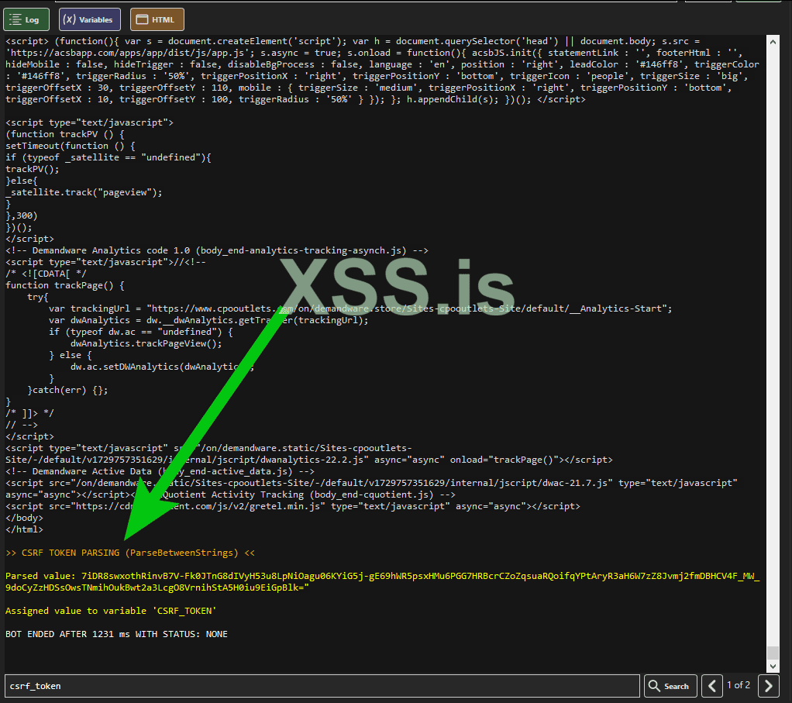This screenshot has height=703, width=792.
Task: Click the '</body>' closing tag line
Action: click(24, 518)
